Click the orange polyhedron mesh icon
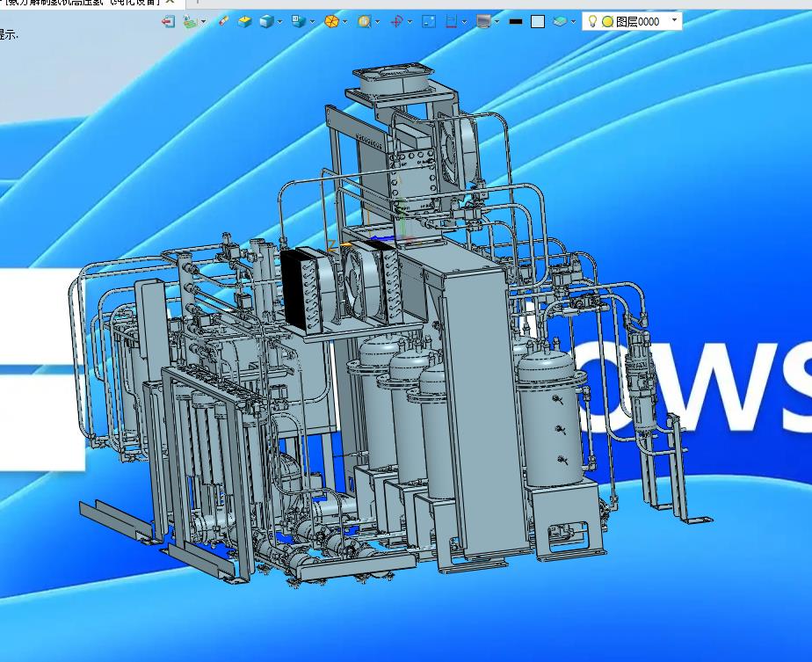This screenshot has height=662, width=812. pyautogui.click(x=331, y=22)
